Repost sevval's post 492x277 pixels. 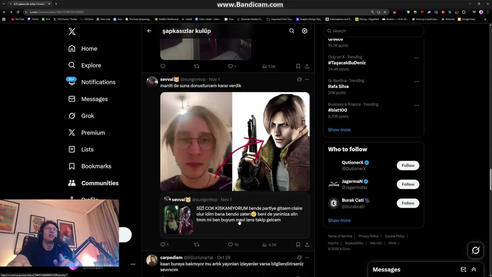(197, 245)
